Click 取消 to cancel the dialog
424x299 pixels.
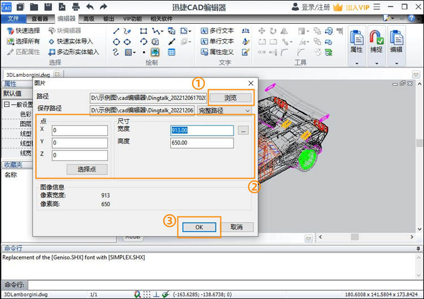pos(237,227)
